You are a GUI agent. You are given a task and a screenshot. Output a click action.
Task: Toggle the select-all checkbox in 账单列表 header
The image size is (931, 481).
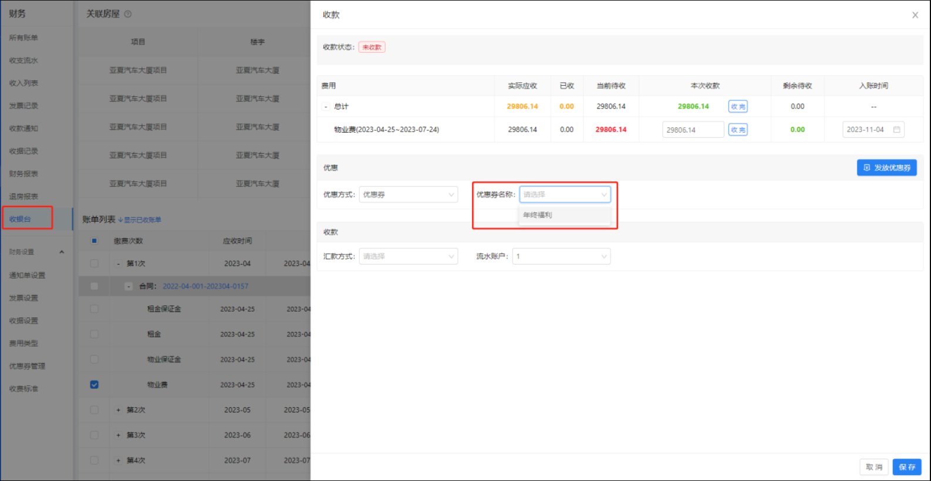94,241
